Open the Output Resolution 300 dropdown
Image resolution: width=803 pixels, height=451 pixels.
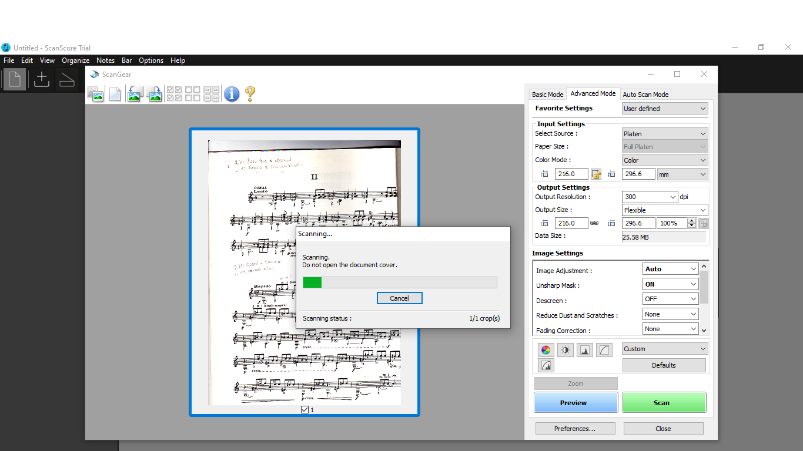click(650, 197)
